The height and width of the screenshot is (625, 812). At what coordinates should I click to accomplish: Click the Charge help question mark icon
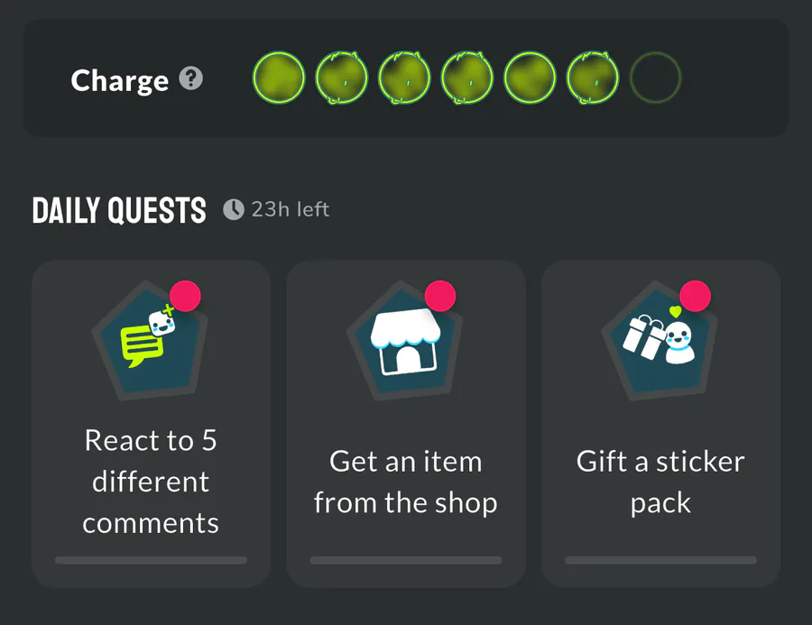[x=190, y=79]
